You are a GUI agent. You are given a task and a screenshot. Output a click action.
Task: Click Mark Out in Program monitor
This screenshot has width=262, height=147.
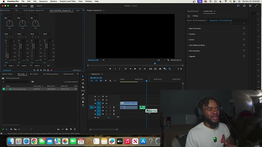[x=120, y=69]
